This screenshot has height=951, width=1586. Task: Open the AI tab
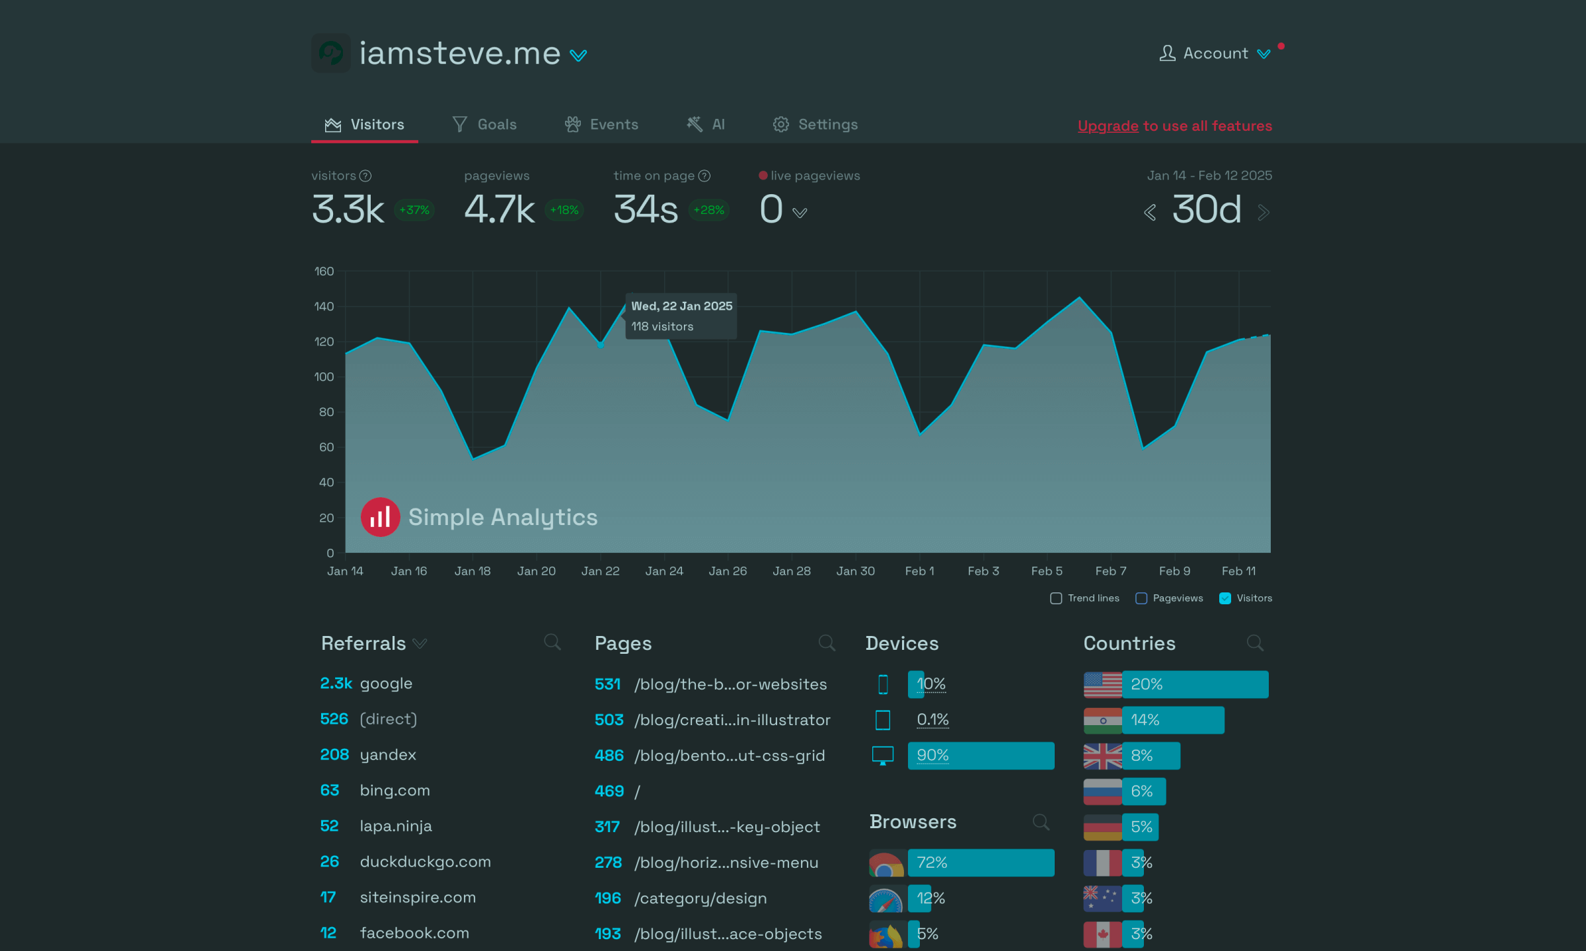pyautogui.click(x=706, y=124)
